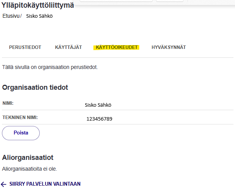The width and height of the screenshot is (235, 188).
Task: Switch to the Käyttäjät tab
Action: coord(68,47)
